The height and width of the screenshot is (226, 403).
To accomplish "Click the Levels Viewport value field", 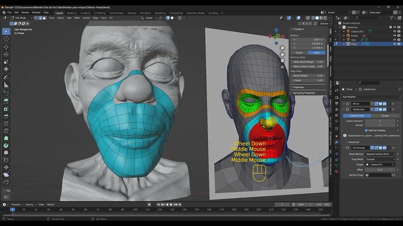I will point(380,121).
